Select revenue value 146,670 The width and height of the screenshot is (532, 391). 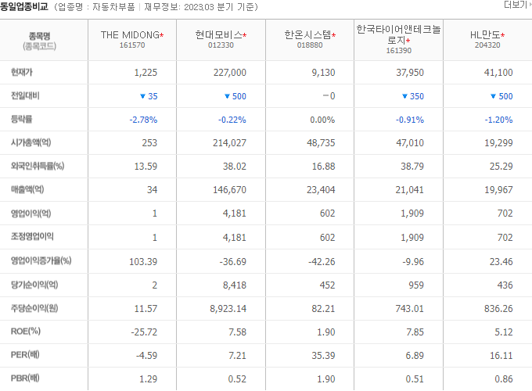230,190
